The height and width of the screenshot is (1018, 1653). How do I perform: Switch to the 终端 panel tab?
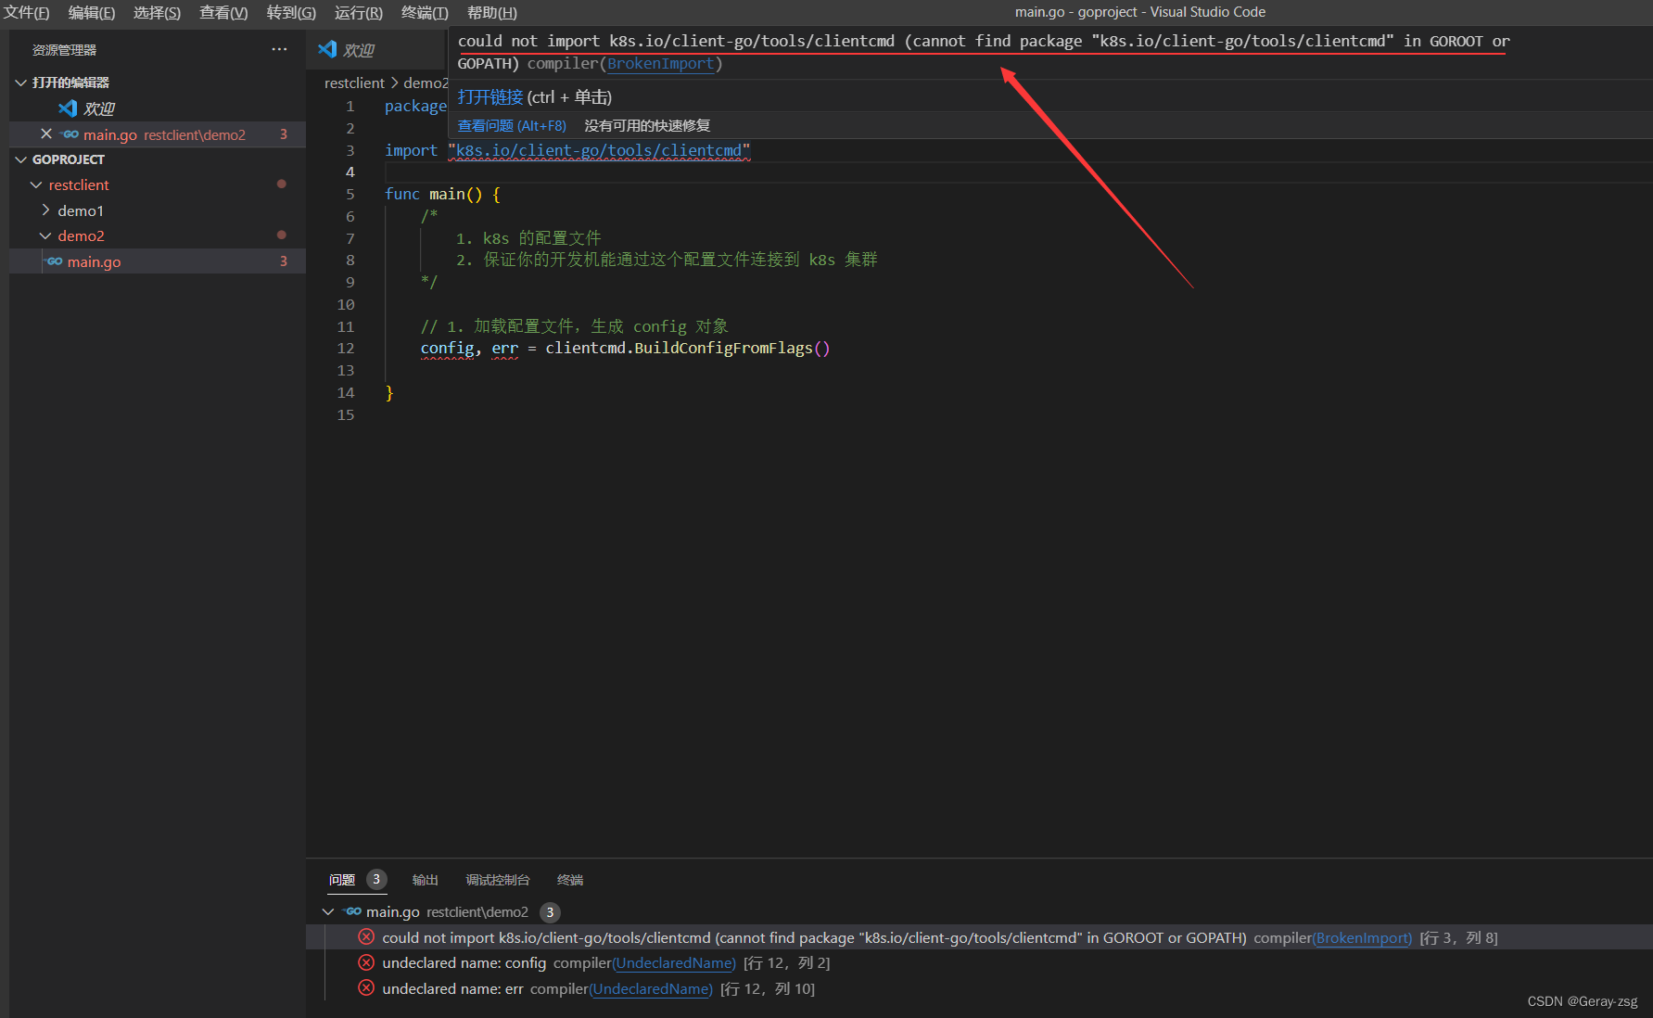click(x=570, y=880)
